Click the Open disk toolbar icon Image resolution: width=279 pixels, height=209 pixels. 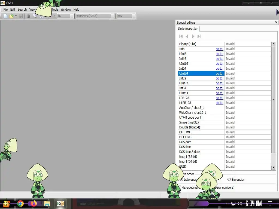pyautogui.click(x=35, y=16)
